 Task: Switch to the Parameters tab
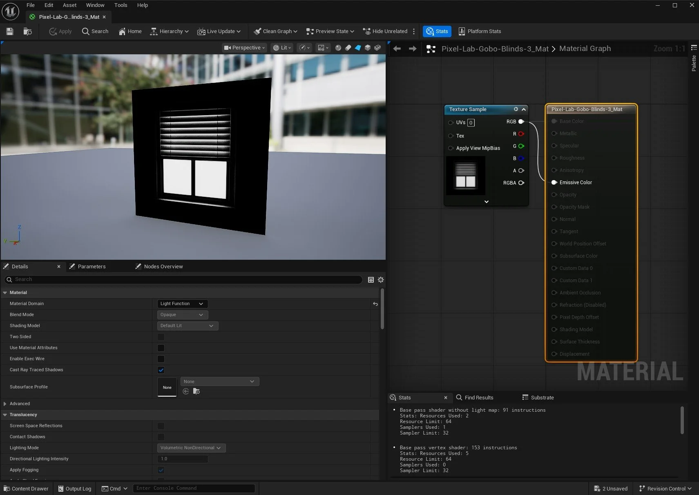[x=92, y=267]
